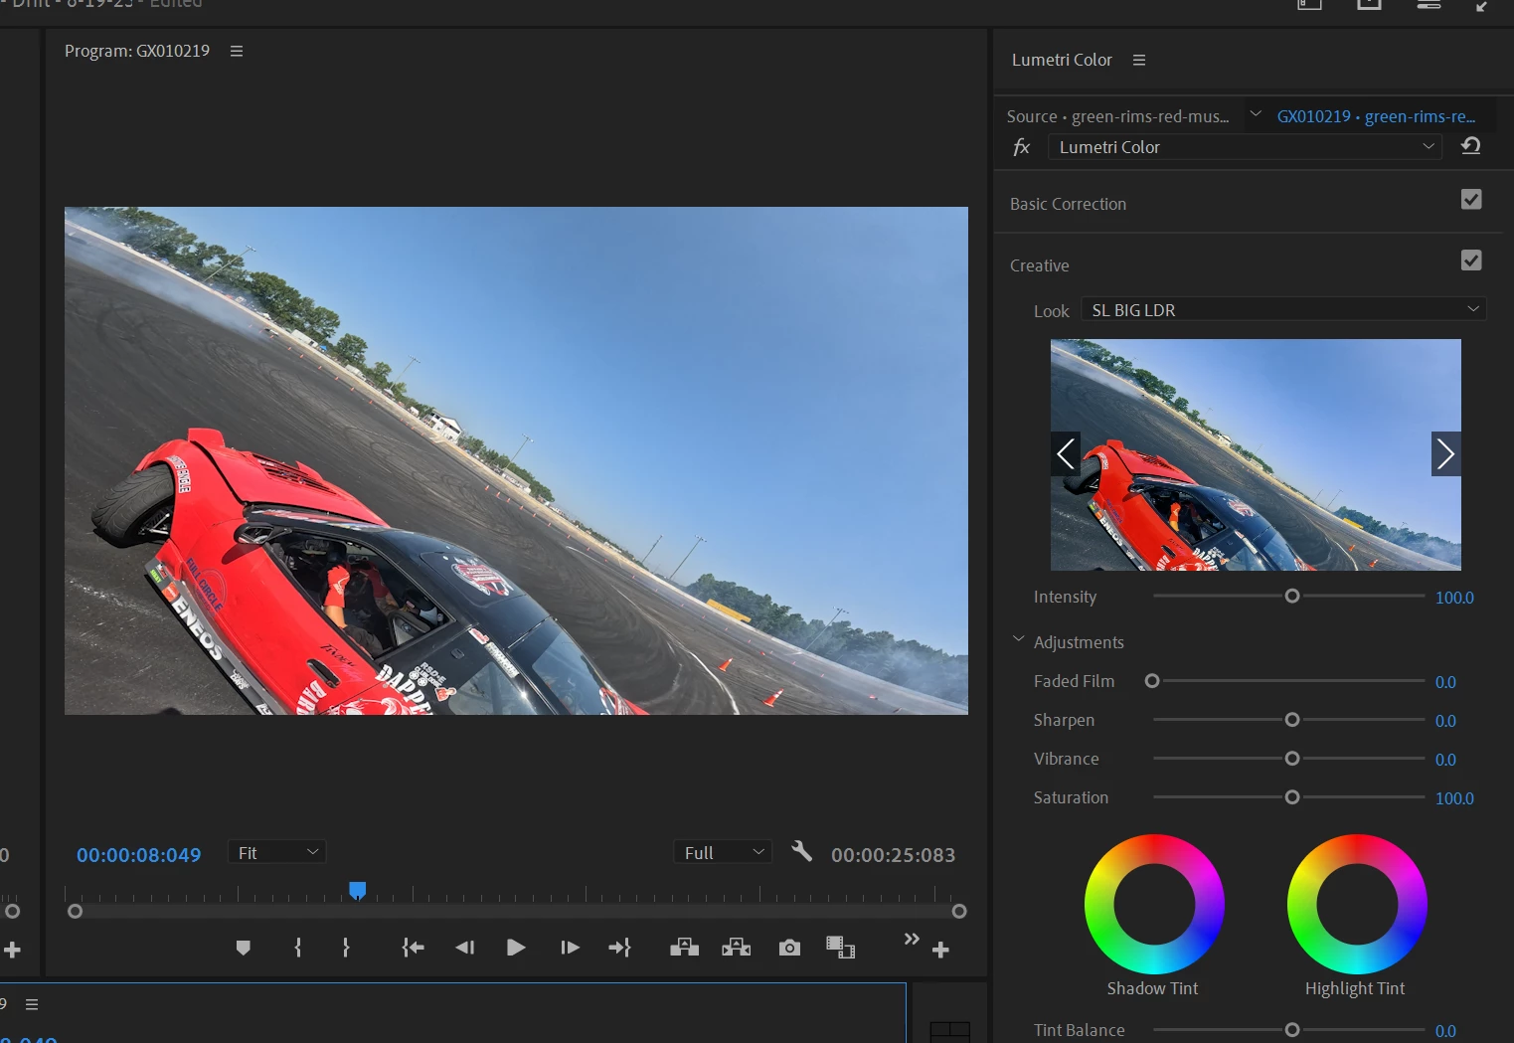1514x1043 pixels.
Task: Reset the Lumetri Color effect
Action: point(1471,146)
